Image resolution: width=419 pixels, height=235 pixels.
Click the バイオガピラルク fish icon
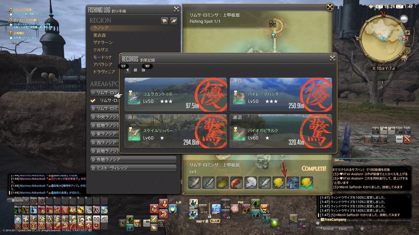[x=240, y=134]
